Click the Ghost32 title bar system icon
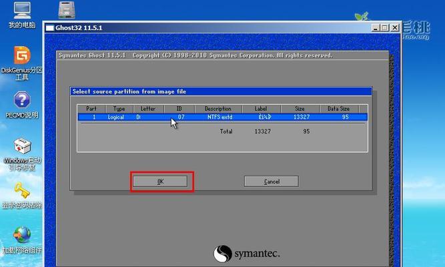 coord(50,28)
